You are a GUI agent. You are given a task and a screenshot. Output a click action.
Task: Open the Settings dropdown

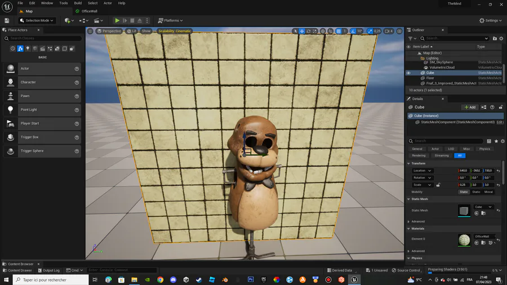coord(491,20)
